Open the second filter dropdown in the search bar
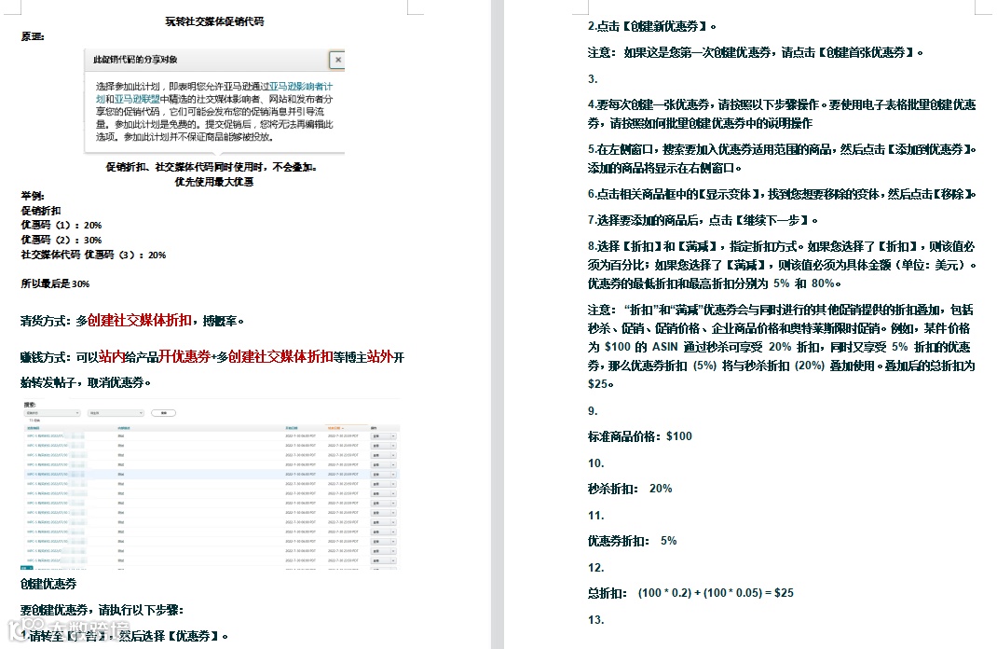Screen dimensions: 997x649 pos(114,412)
